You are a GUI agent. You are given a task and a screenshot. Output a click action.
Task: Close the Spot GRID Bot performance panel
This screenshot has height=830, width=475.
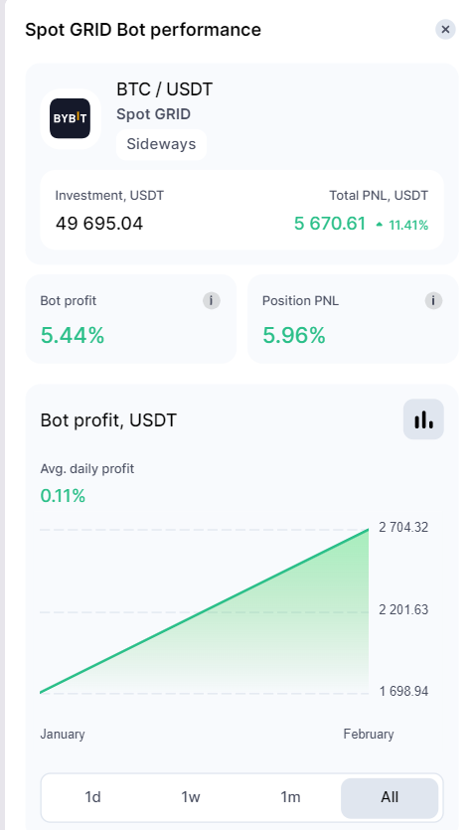tap(445, 29)
